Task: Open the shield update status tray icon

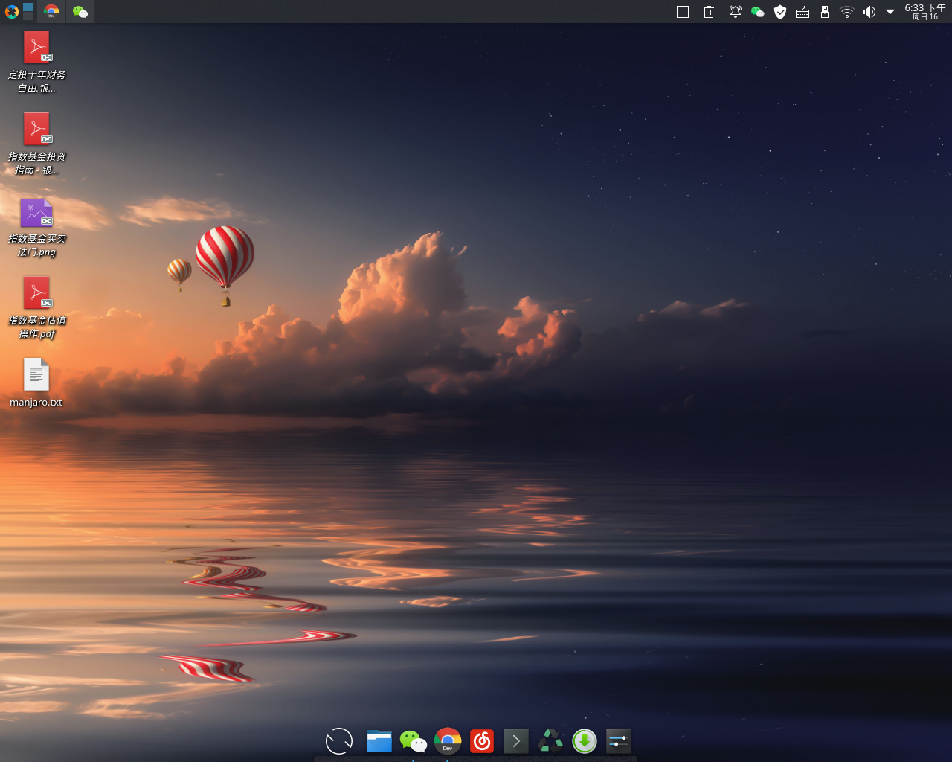Action: (x=780, y=12)
